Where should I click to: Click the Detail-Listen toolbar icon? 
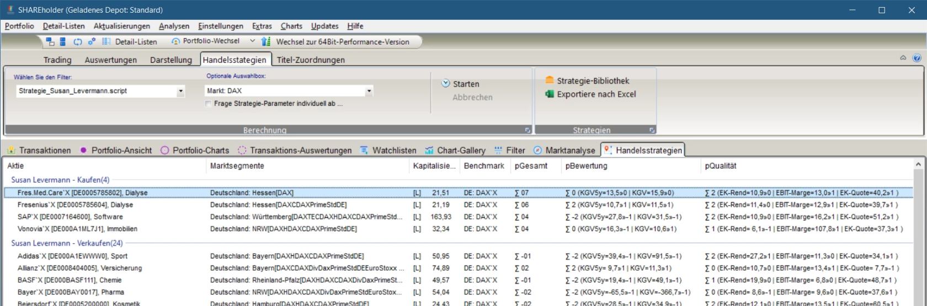coord(106,41)
